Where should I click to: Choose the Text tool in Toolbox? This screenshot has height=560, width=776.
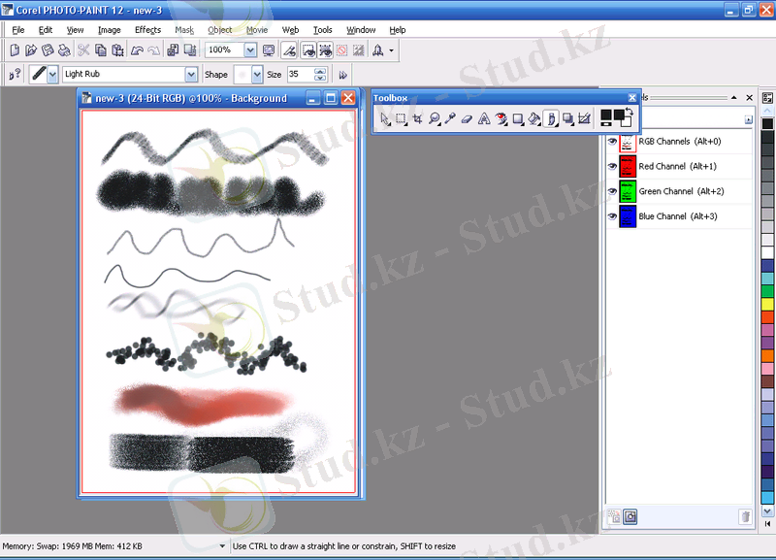(483, 119)
